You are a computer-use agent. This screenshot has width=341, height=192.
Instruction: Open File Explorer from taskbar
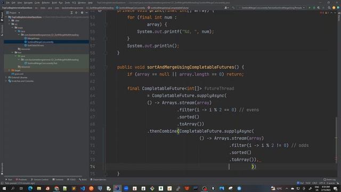point(39,188)
